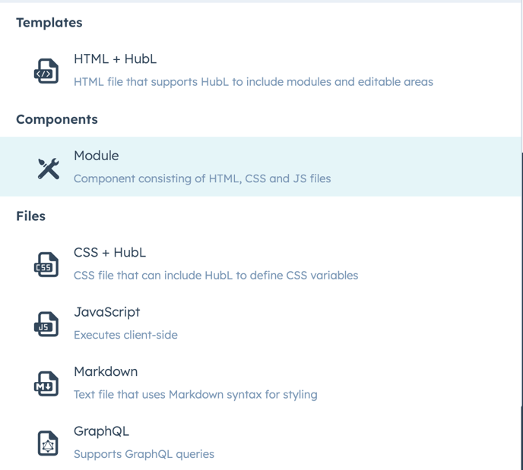Click 'Executes client-side' description

tap(125, 335)
